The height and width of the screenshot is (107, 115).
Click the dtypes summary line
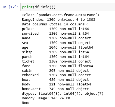click(63, 94)
